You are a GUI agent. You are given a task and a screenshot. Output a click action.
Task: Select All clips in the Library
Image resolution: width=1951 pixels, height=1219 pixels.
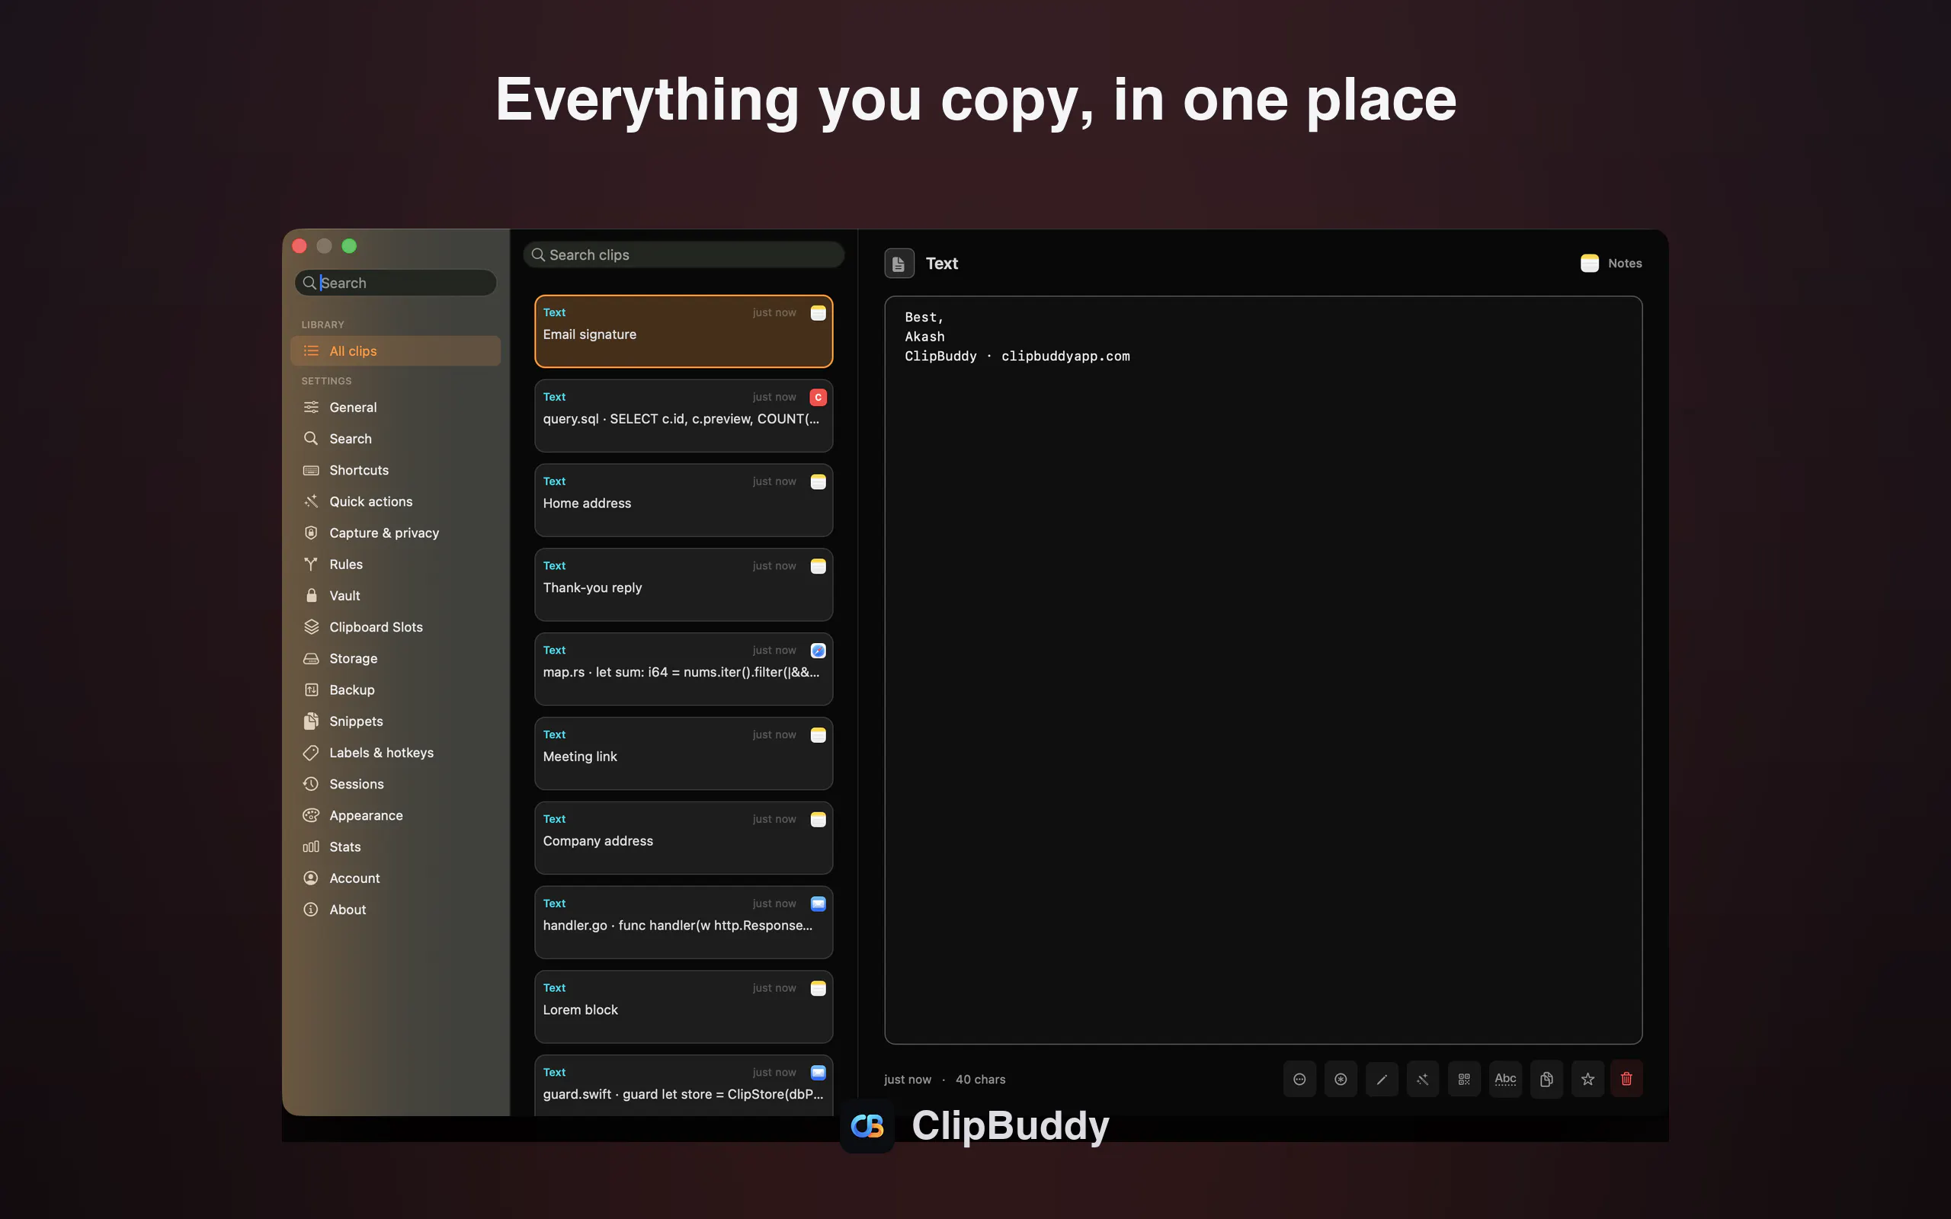[x=395, y=350]
